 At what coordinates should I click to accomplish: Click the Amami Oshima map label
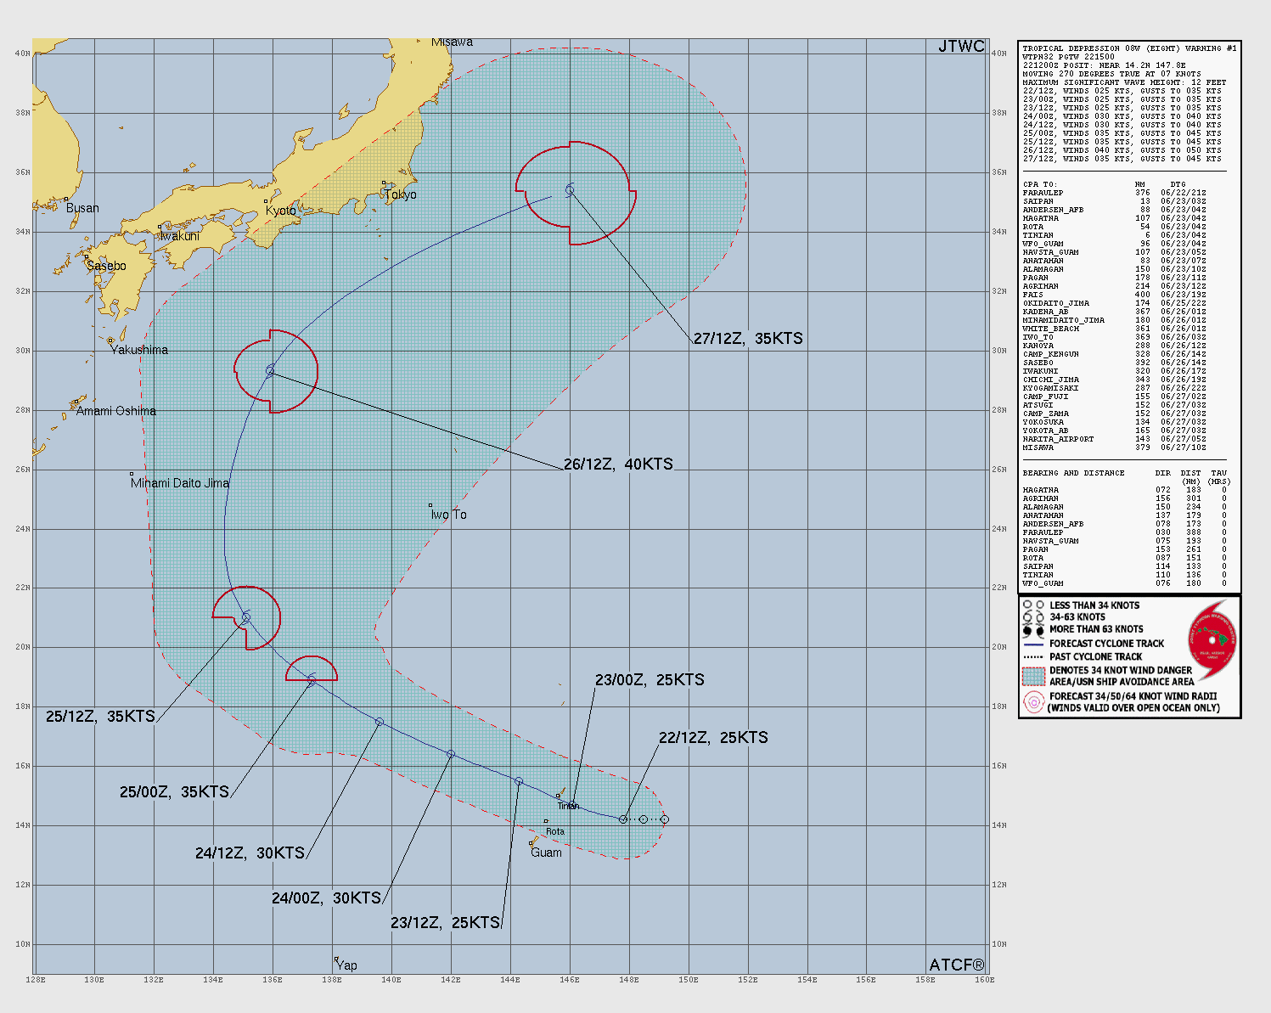coord(116,411)
